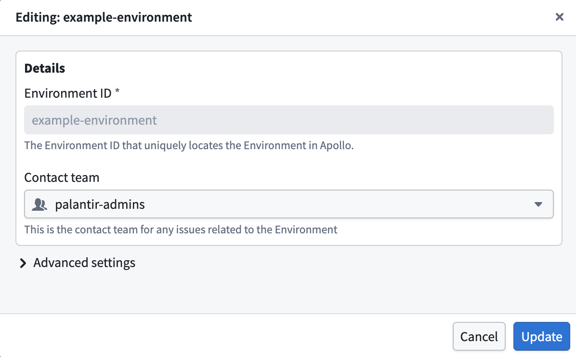Close the Editing example-environment dialog
This screenshot has width=576, height=357.
coord(559,17)
